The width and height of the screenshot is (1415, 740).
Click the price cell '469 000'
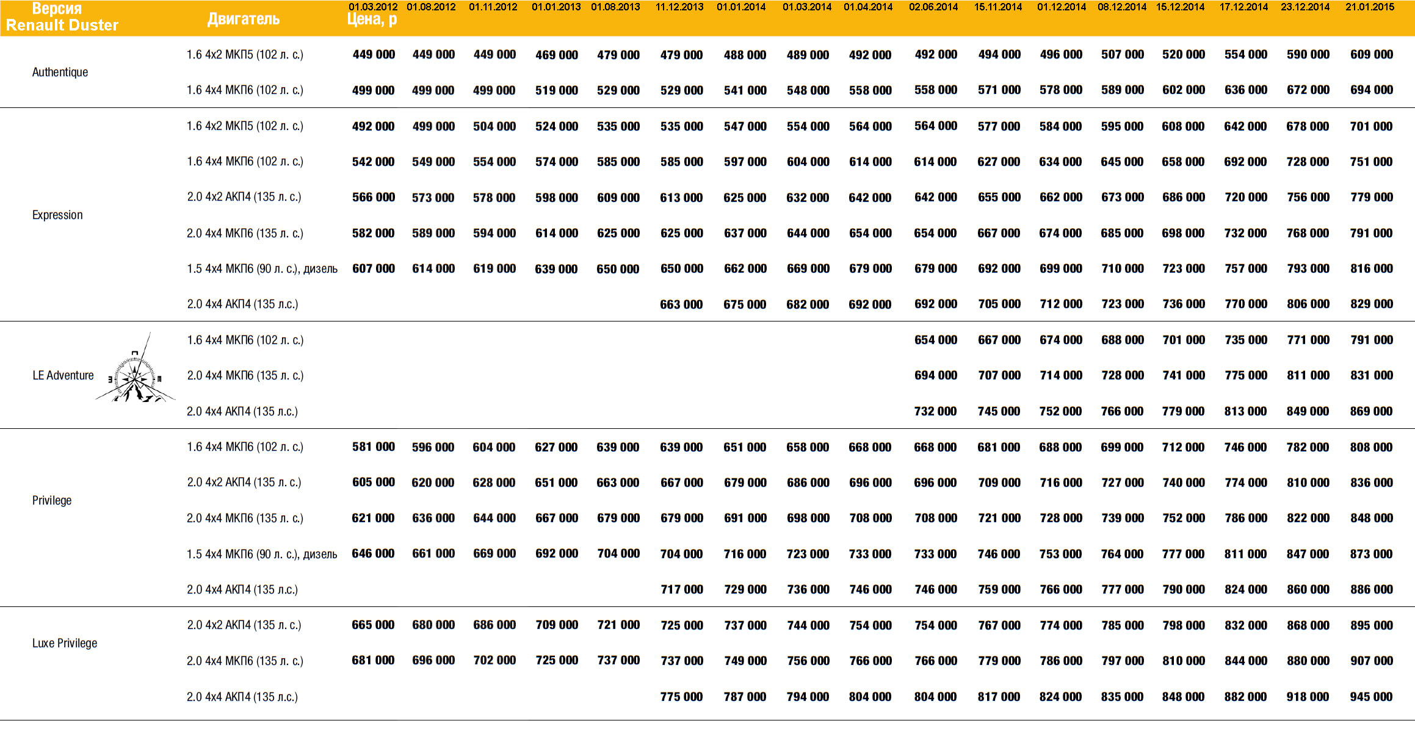click(557, 55)
